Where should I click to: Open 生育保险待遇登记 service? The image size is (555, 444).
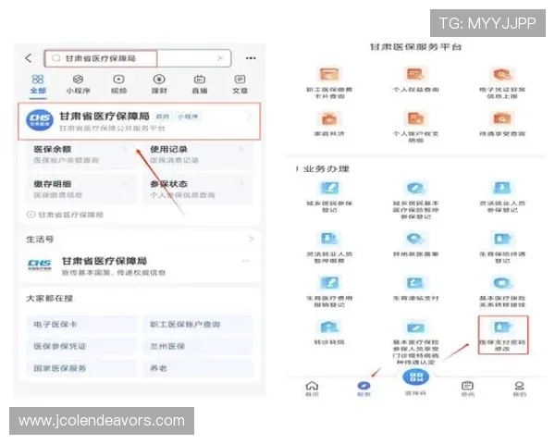(502, 247)
